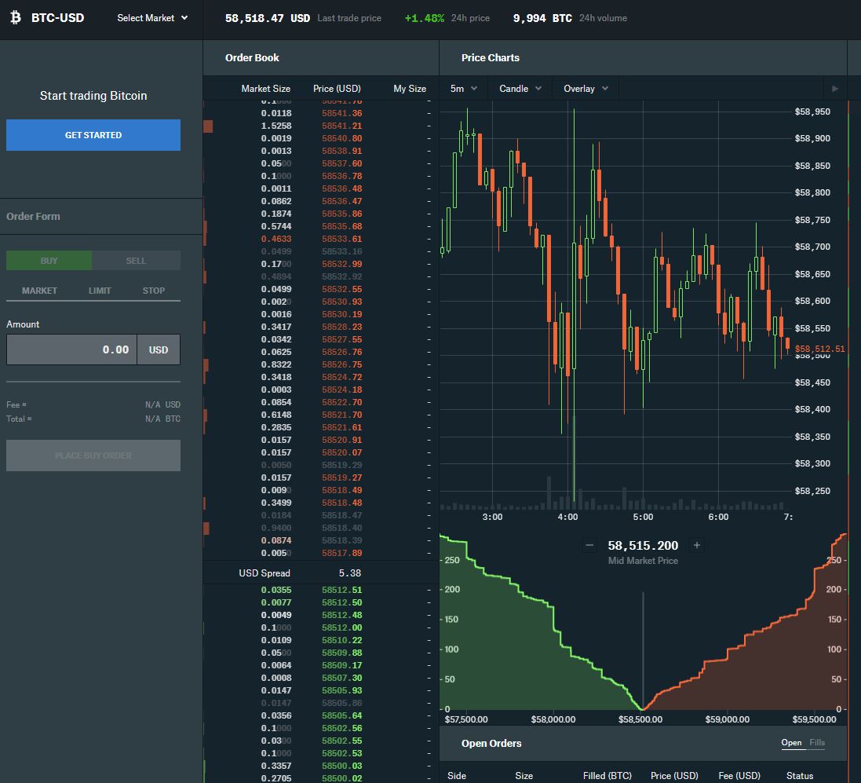Increase depth zoom with plus icon
The image size is (861, 783).
coord(697,545)
